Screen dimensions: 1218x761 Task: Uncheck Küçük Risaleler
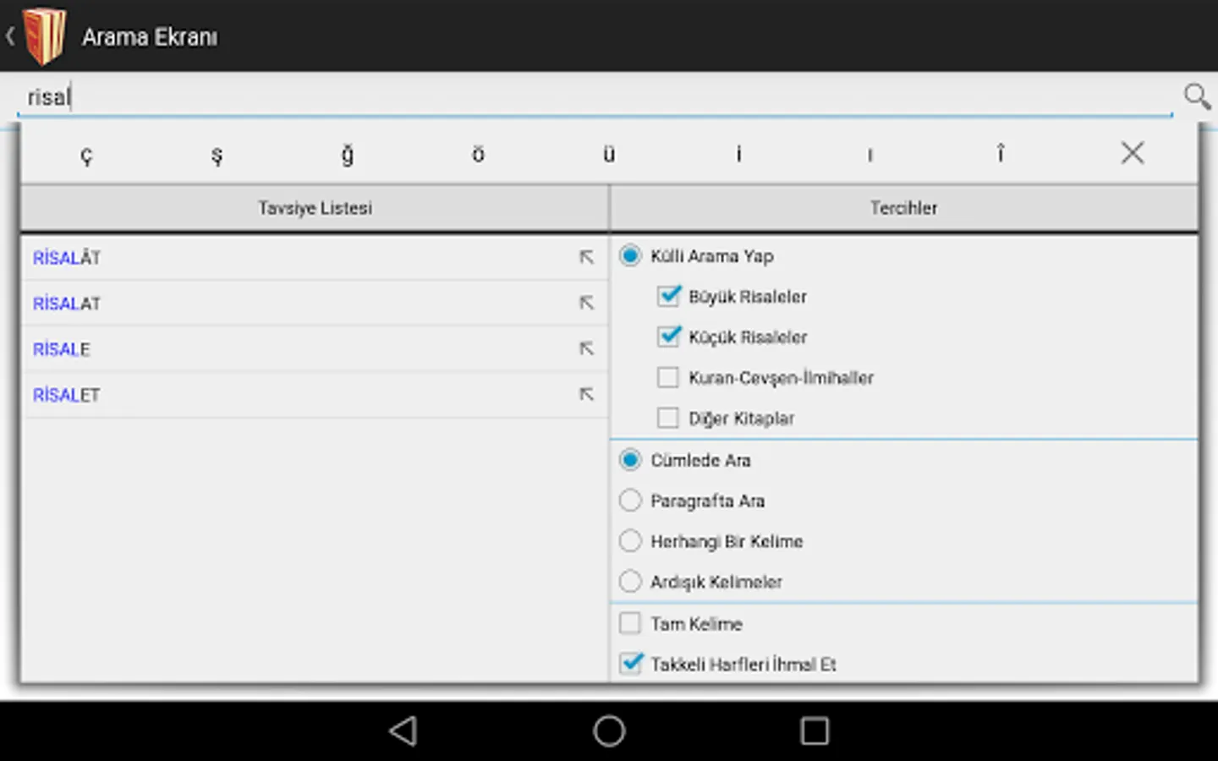(668, 337)
